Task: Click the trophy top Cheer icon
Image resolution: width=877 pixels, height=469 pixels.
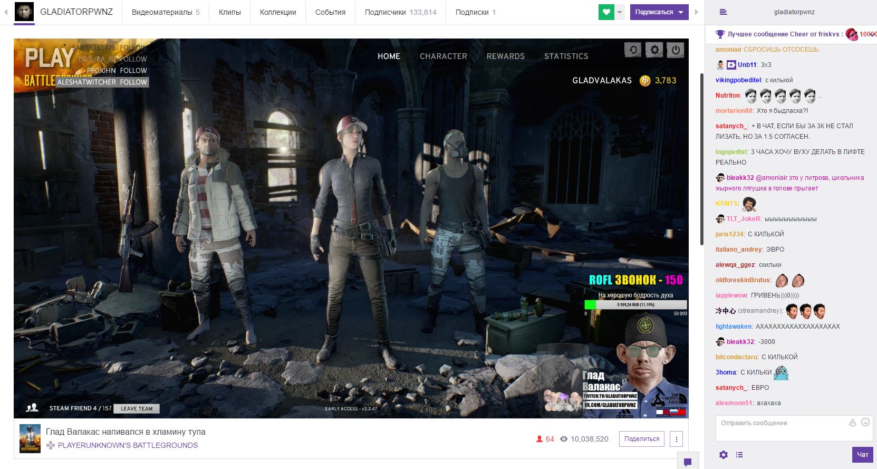Action: (x=720, y=34)
